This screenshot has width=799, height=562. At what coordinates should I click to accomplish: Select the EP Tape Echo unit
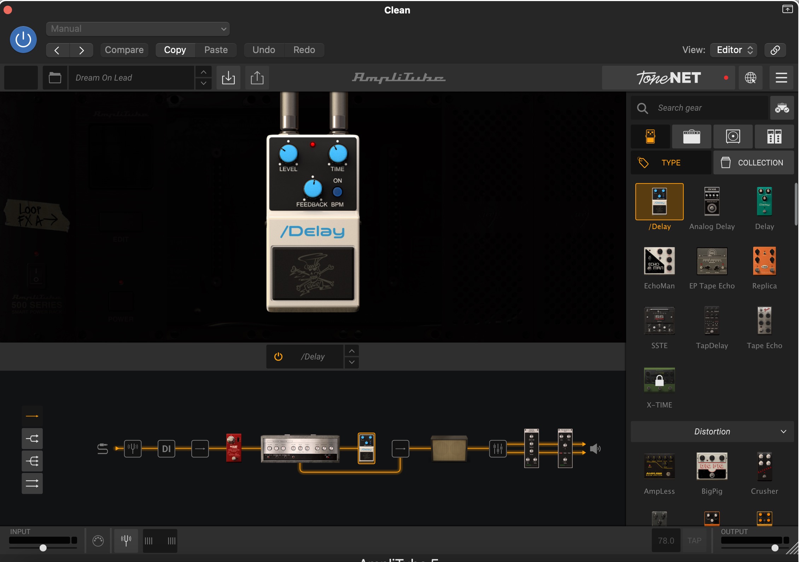pyautogui.click(x=712, y=261)
